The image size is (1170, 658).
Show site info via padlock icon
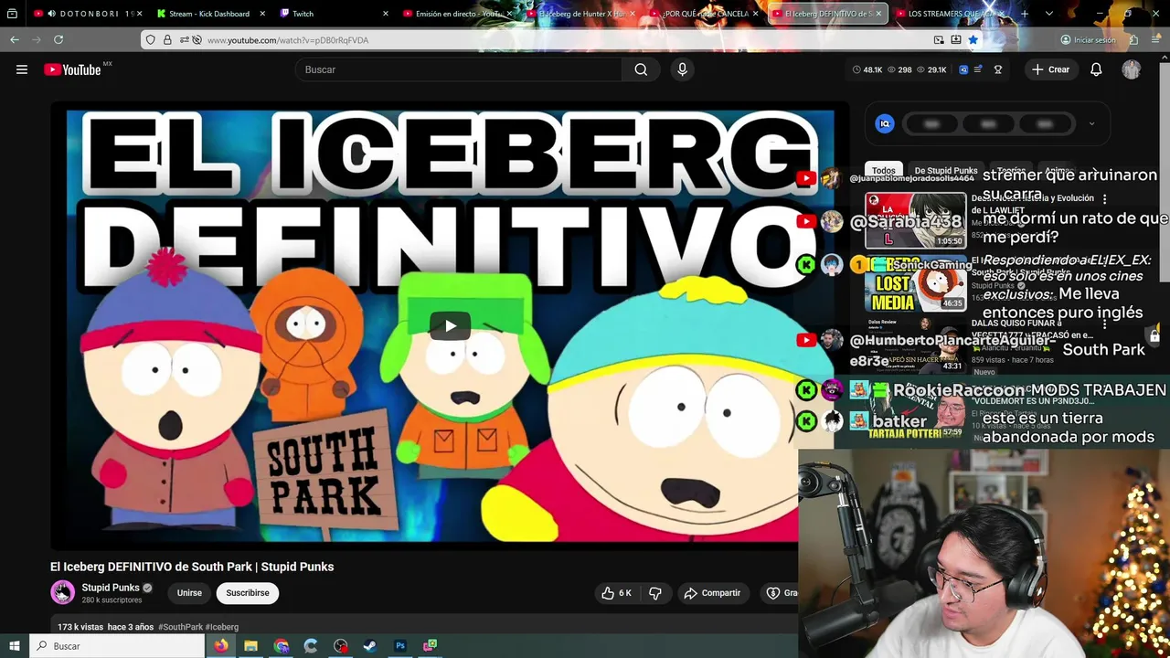167,40
